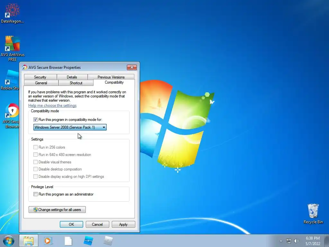Switch to the Shortcut tab
The width and height of the screenshot is (329, 247).
[76, 83]
